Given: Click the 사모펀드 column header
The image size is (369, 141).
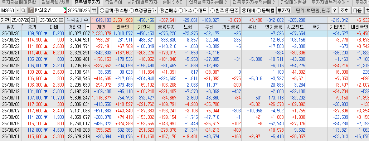Looking at the screenshot, I should coord(295,27).
